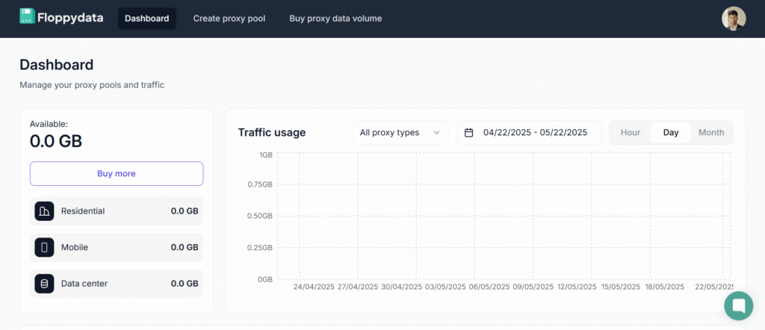Viewport: 765px width, 330px height.
Task: Click the 24/04/2025 date label
Action: [x=314, y=287]
